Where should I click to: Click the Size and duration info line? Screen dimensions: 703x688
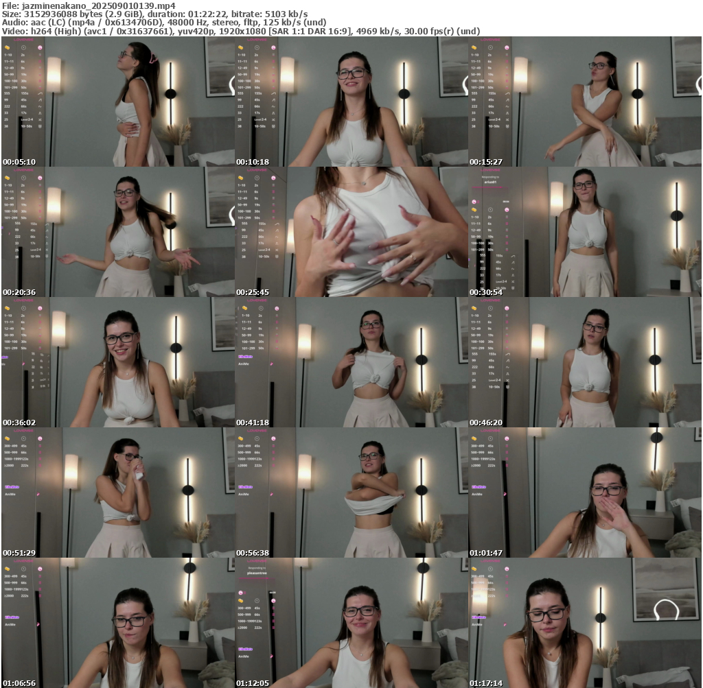point(154,14)
